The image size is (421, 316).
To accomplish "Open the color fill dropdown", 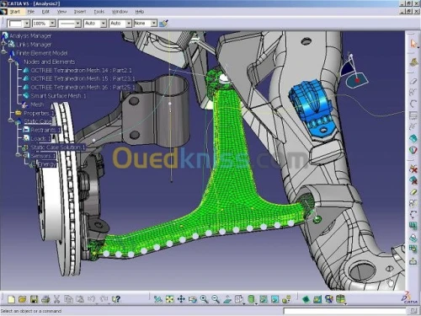I will click(27, 24).
